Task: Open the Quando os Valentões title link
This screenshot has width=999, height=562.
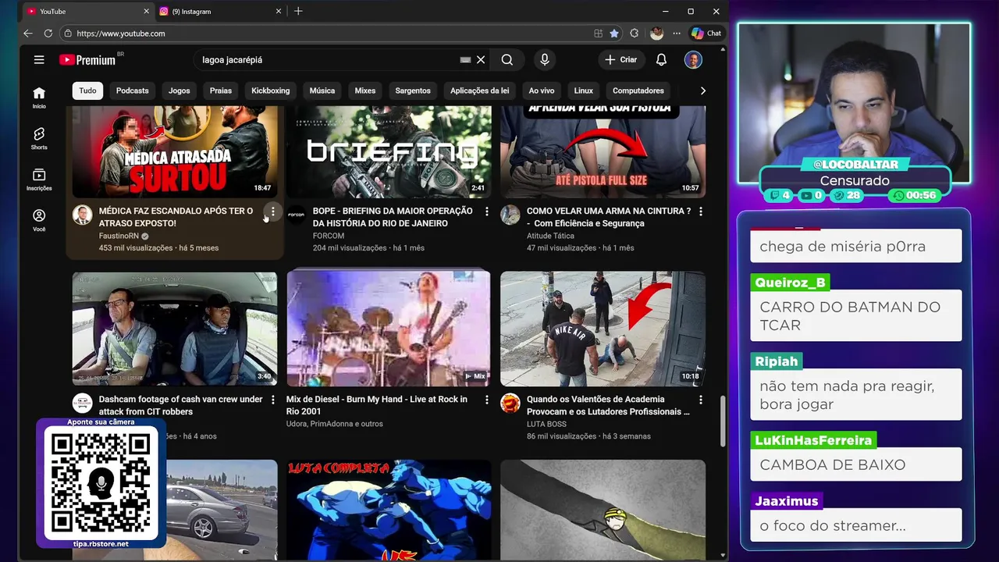Action: (x=608, y=405)
